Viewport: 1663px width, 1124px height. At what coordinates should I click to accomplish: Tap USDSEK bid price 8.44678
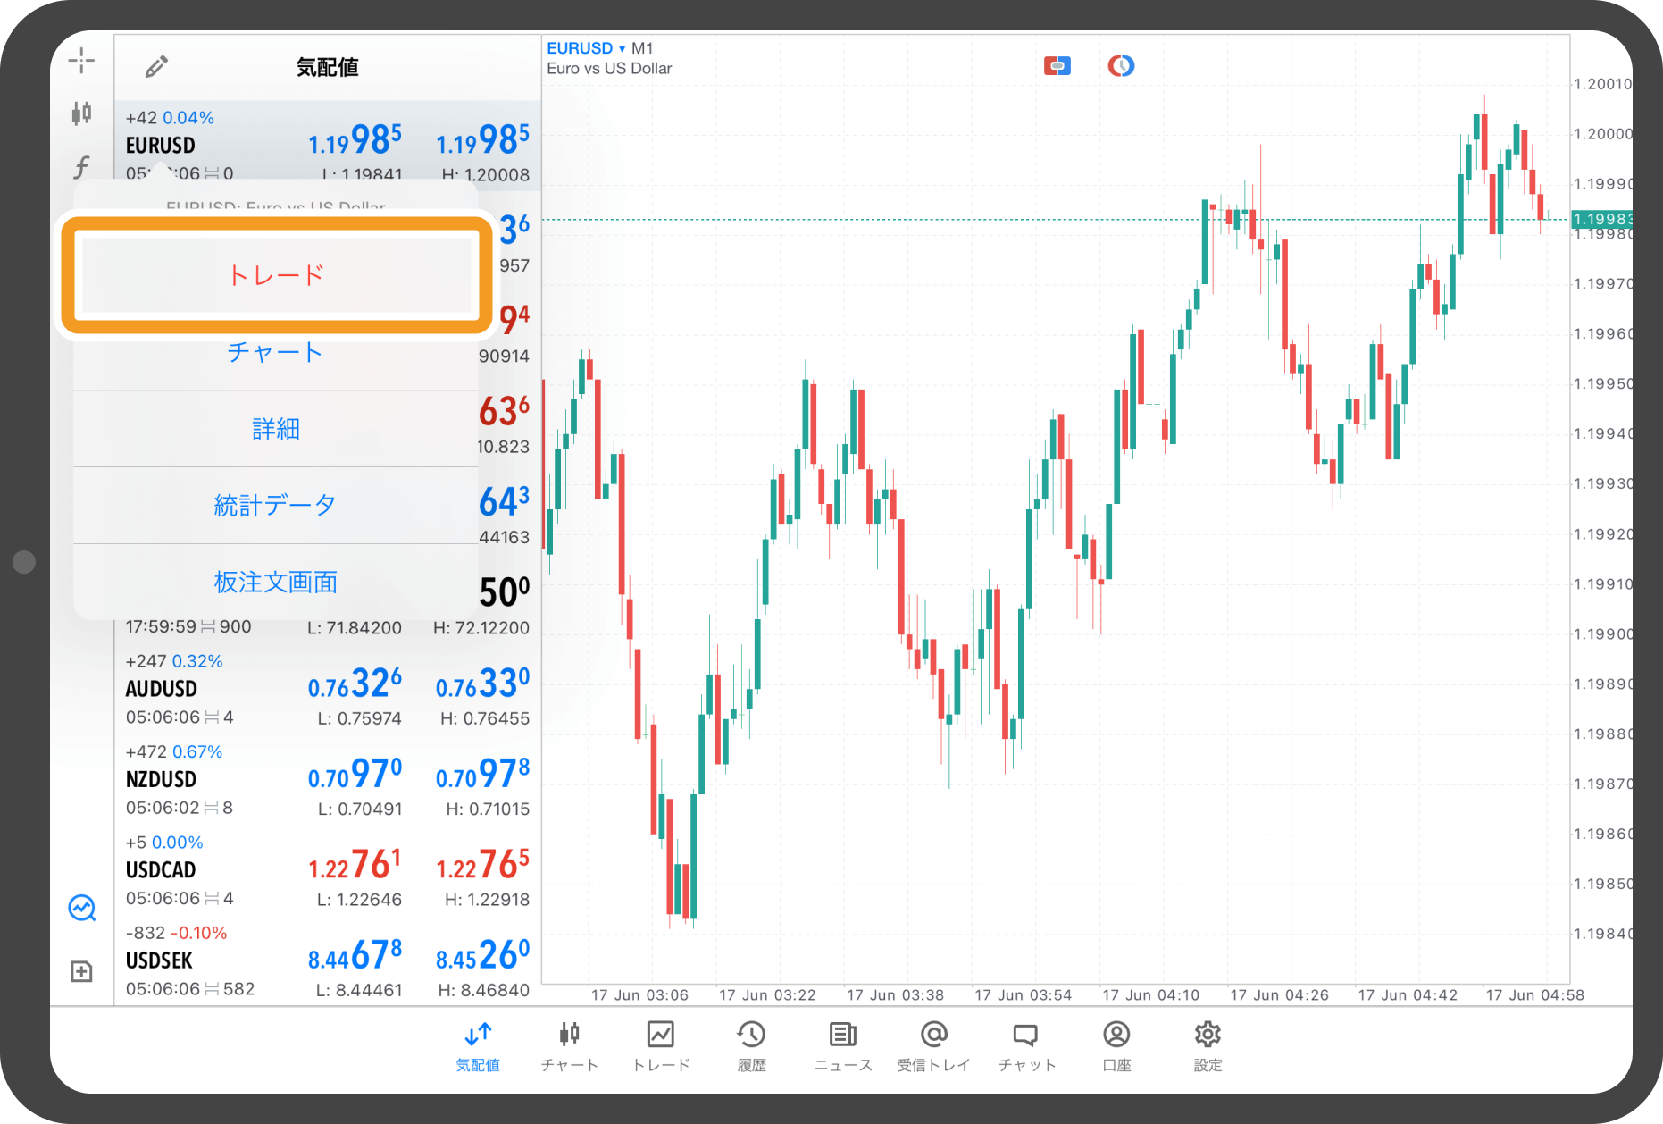pyautogui.click(x=355, y=955)
